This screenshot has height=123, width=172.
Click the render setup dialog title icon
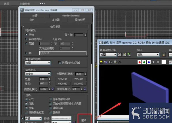coord(22,10)
